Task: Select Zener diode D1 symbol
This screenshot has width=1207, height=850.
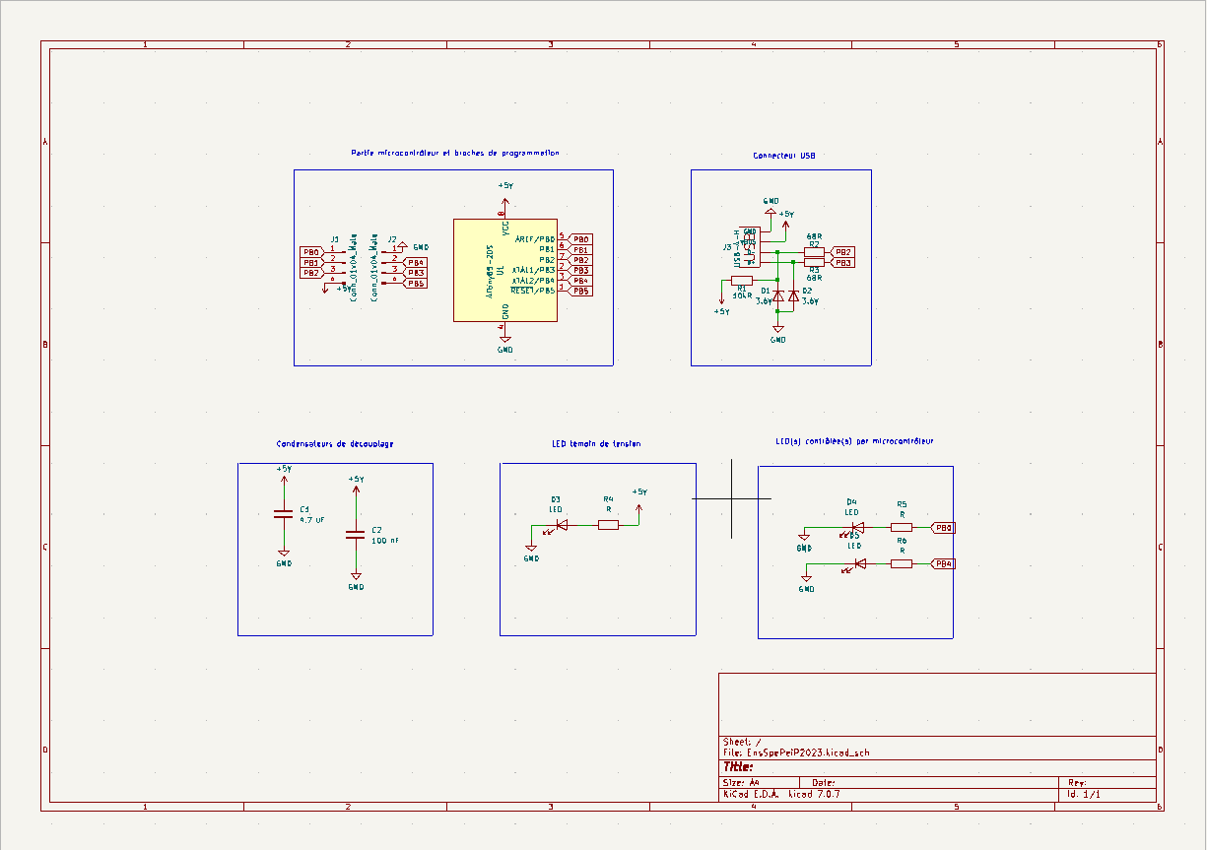Action: pos(778,296)
